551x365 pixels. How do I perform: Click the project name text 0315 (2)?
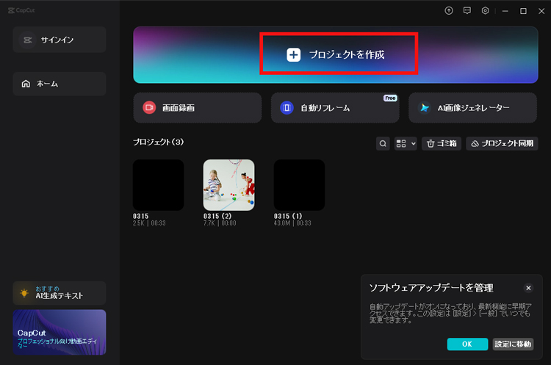(217, 216)
